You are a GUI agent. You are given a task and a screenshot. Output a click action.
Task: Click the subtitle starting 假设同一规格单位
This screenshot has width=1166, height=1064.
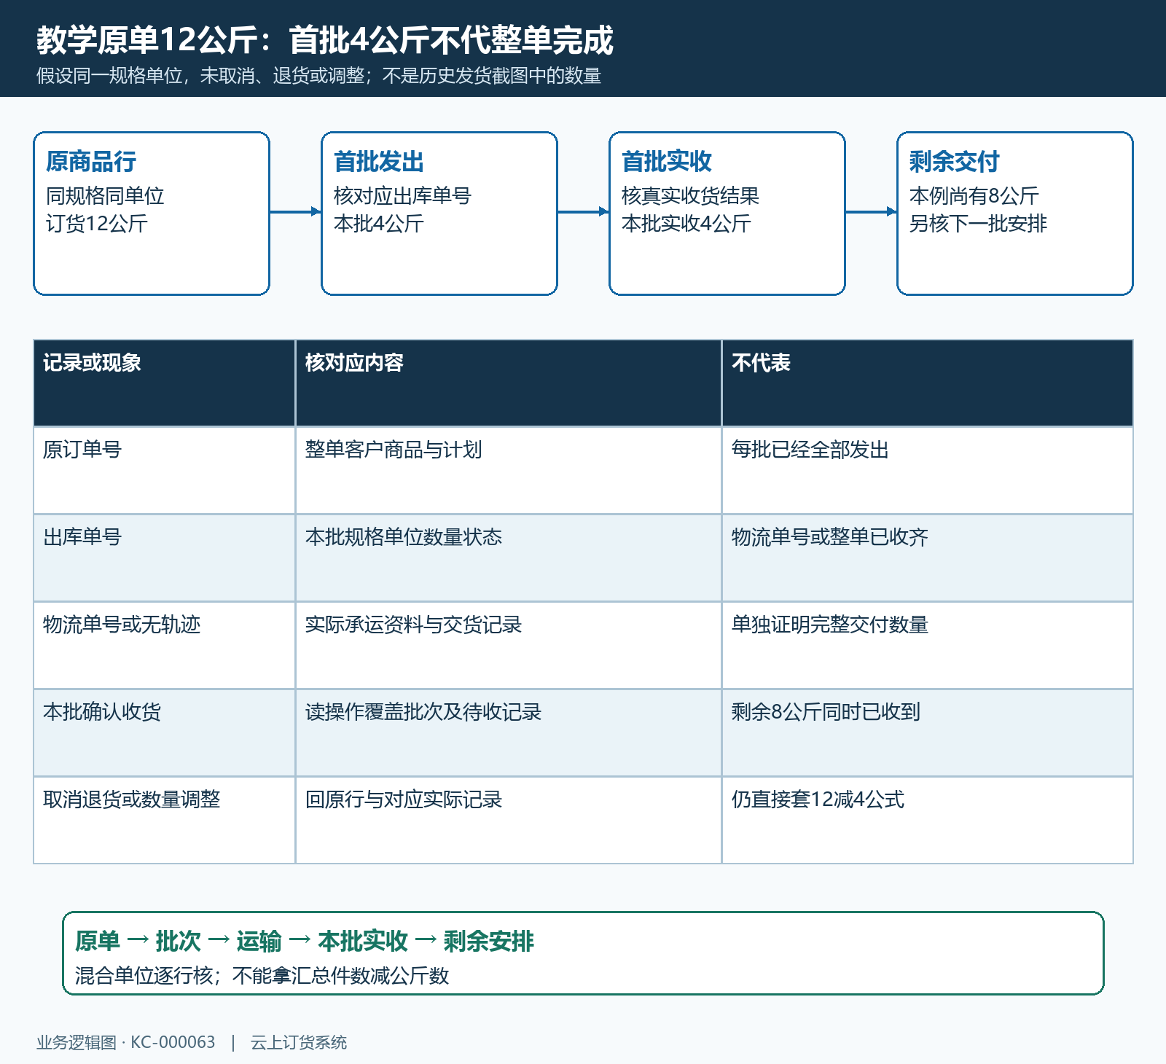[318, 76]
